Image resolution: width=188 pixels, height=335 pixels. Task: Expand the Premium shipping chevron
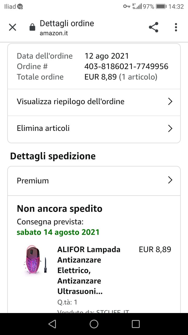pos(170,180)
